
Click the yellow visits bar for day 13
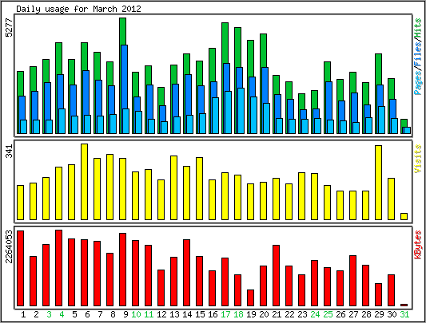(x=174, y=187)
